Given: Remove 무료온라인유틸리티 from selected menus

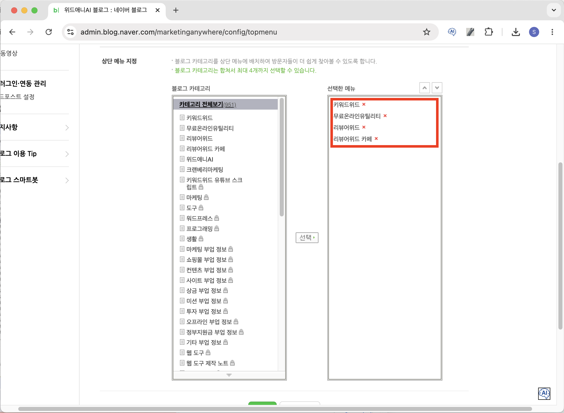Looking at the screenshot, I should pyautogui.click(x=385, y=116).
